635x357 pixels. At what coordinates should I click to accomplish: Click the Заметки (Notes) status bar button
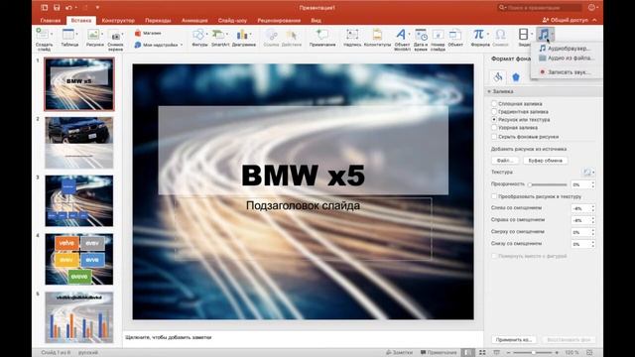click(399, 353)
